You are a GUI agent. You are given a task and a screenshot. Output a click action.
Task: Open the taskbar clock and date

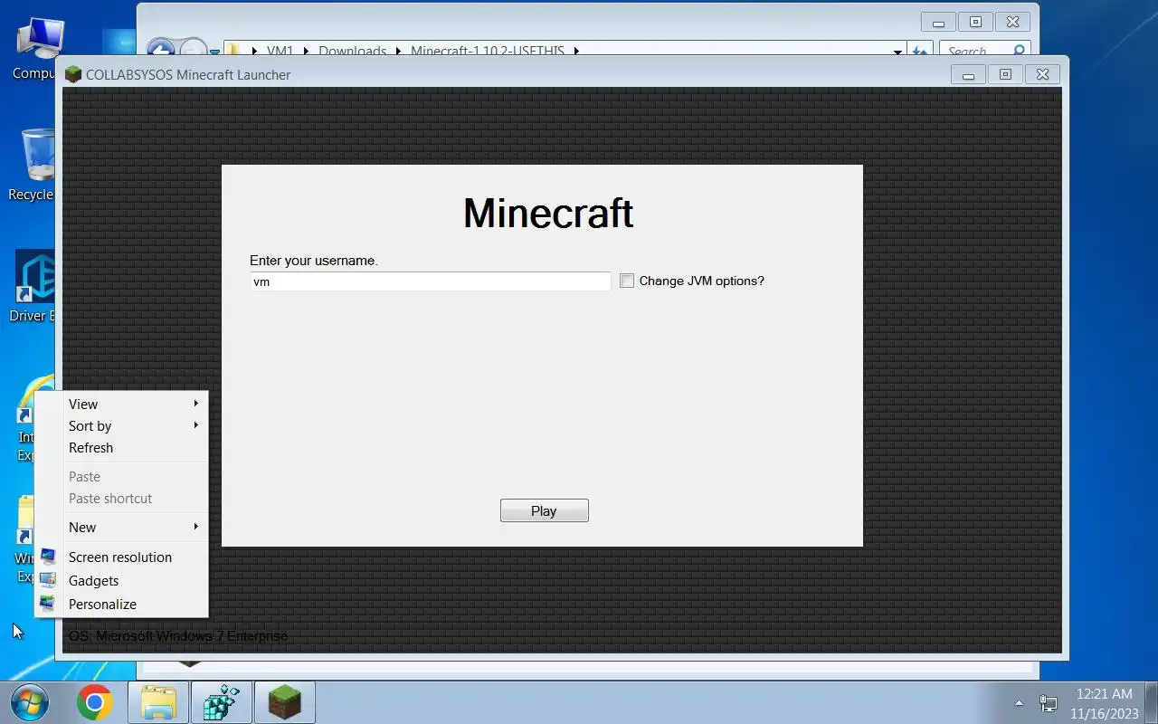pyautogui.click(x=1104, y=703)
